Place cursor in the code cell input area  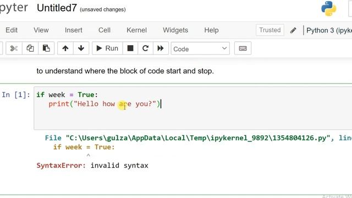click(193, 108)
